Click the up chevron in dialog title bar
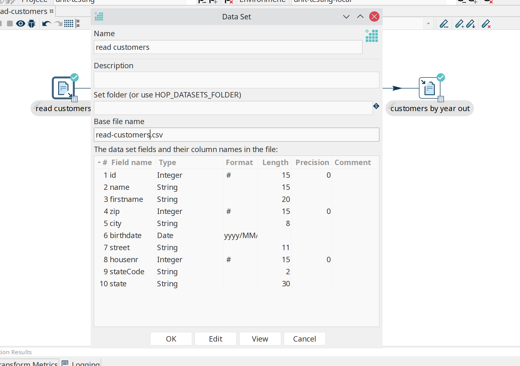Viewport: 520px width, 366px height. (360, 17)
